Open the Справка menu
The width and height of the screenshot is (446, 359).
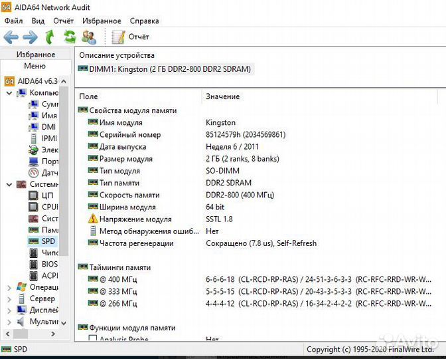pos(144,21)
